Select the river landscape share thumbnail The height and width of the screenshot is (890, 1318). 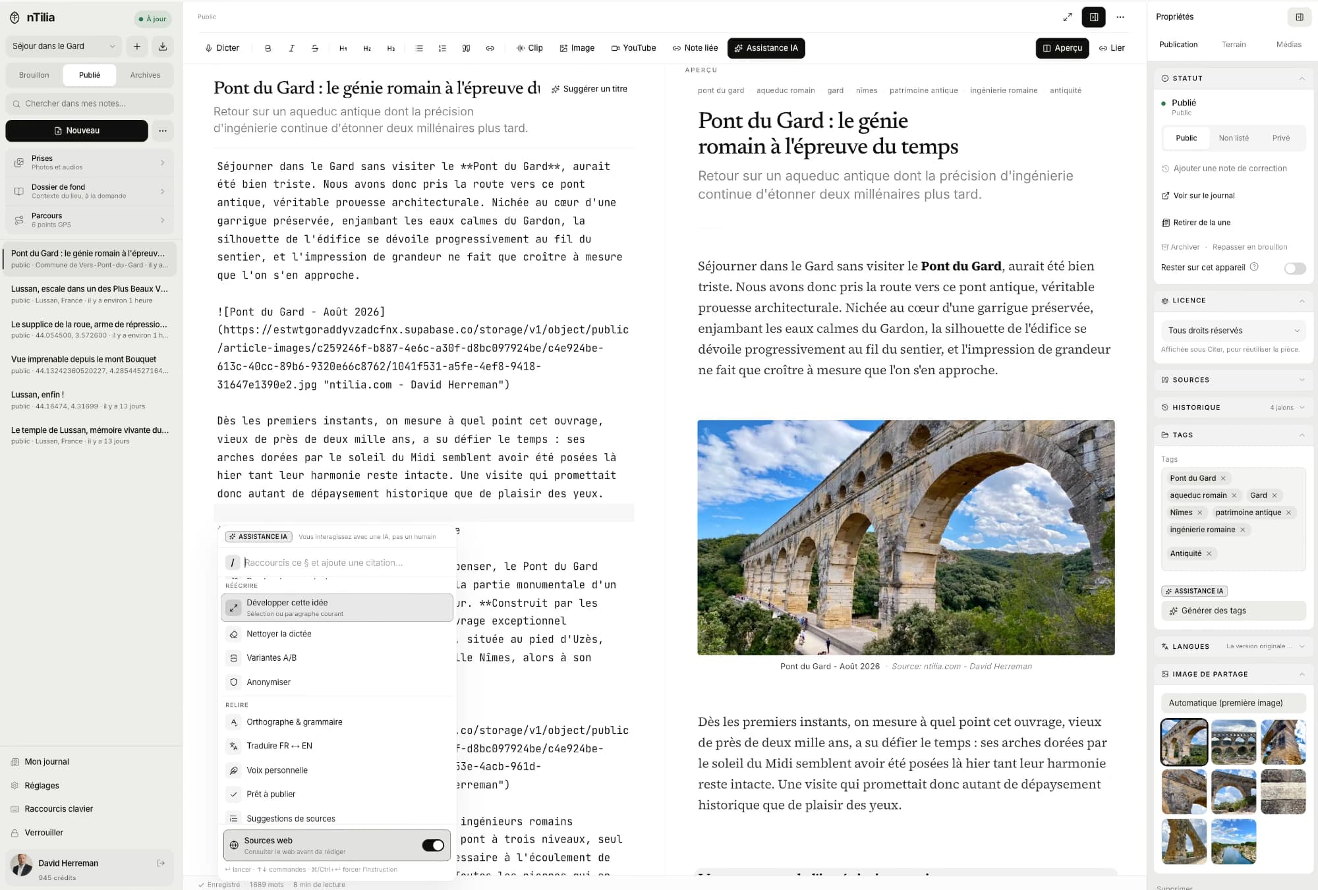point(1234,841)
